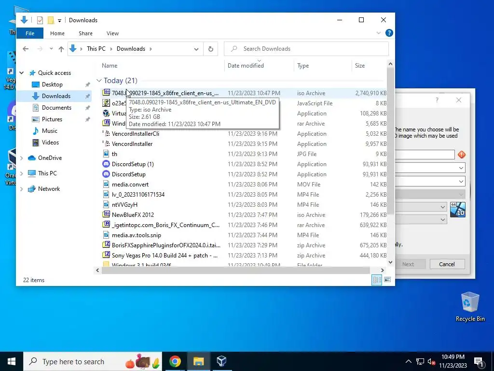Image resolution: width=494 pixels, height=371 pixels.
Task: Select the lv_0_20231106171534 MP4 icon
Action: click(x=106, y=194)
